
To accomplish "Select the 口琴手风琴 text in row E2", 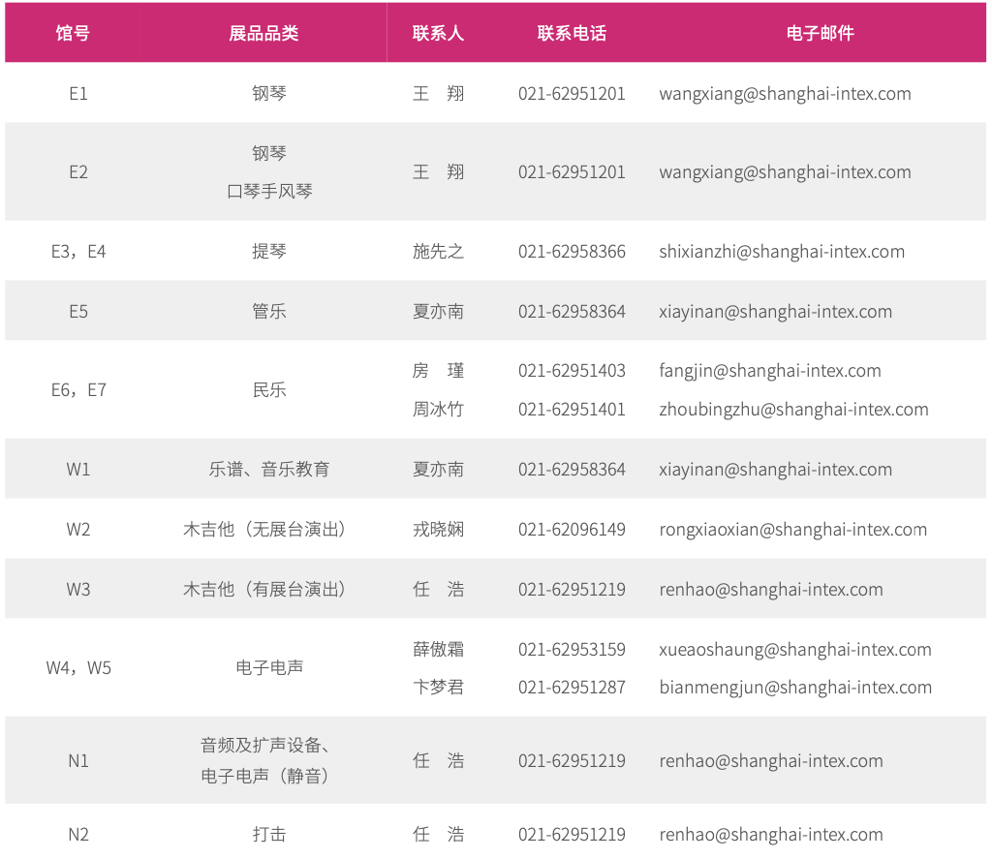I will click(x=269, y=192).
